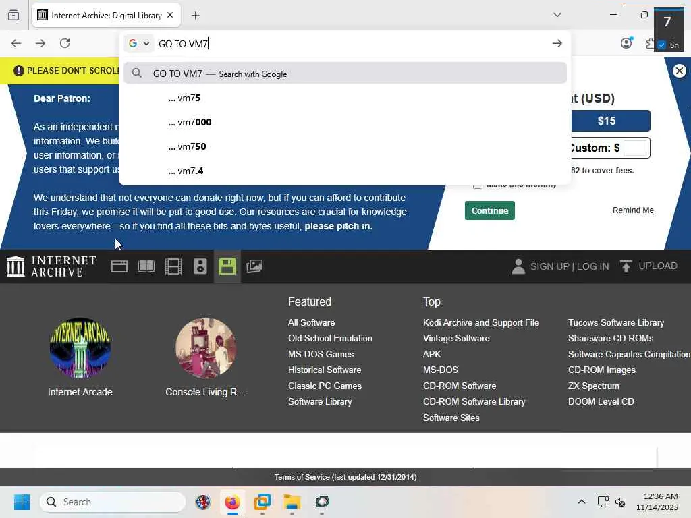
Task: Close the donation banner with the X
Action: pyautogui.click(x=680, y=71)
